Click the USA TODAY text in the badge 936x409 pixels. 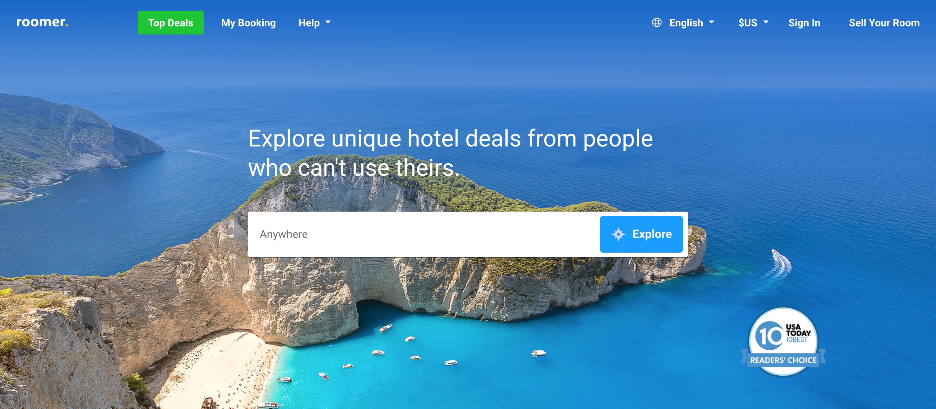798,330
